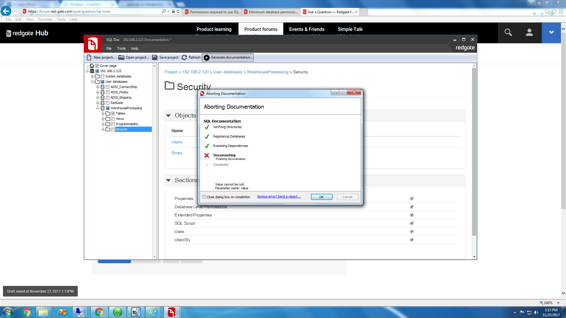Expand the Programmability folder node
The height and width of the screenshot is (318, 566).
coord(103,124)
